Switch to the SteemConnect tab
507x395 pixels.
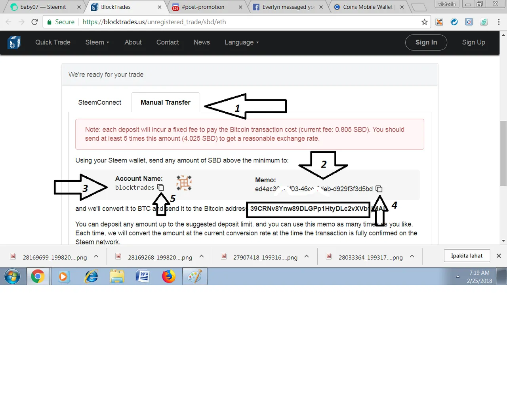click(100, 103)
